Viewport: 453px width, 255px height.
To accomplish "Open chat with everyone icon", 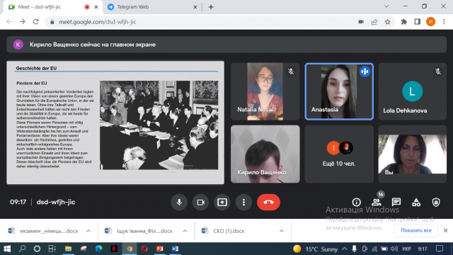I will tap(396, 202).
